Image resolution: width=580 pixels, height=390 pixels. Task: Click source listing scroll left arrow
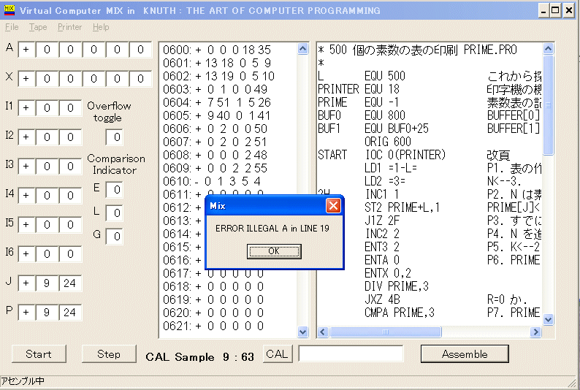click(323, 332)
